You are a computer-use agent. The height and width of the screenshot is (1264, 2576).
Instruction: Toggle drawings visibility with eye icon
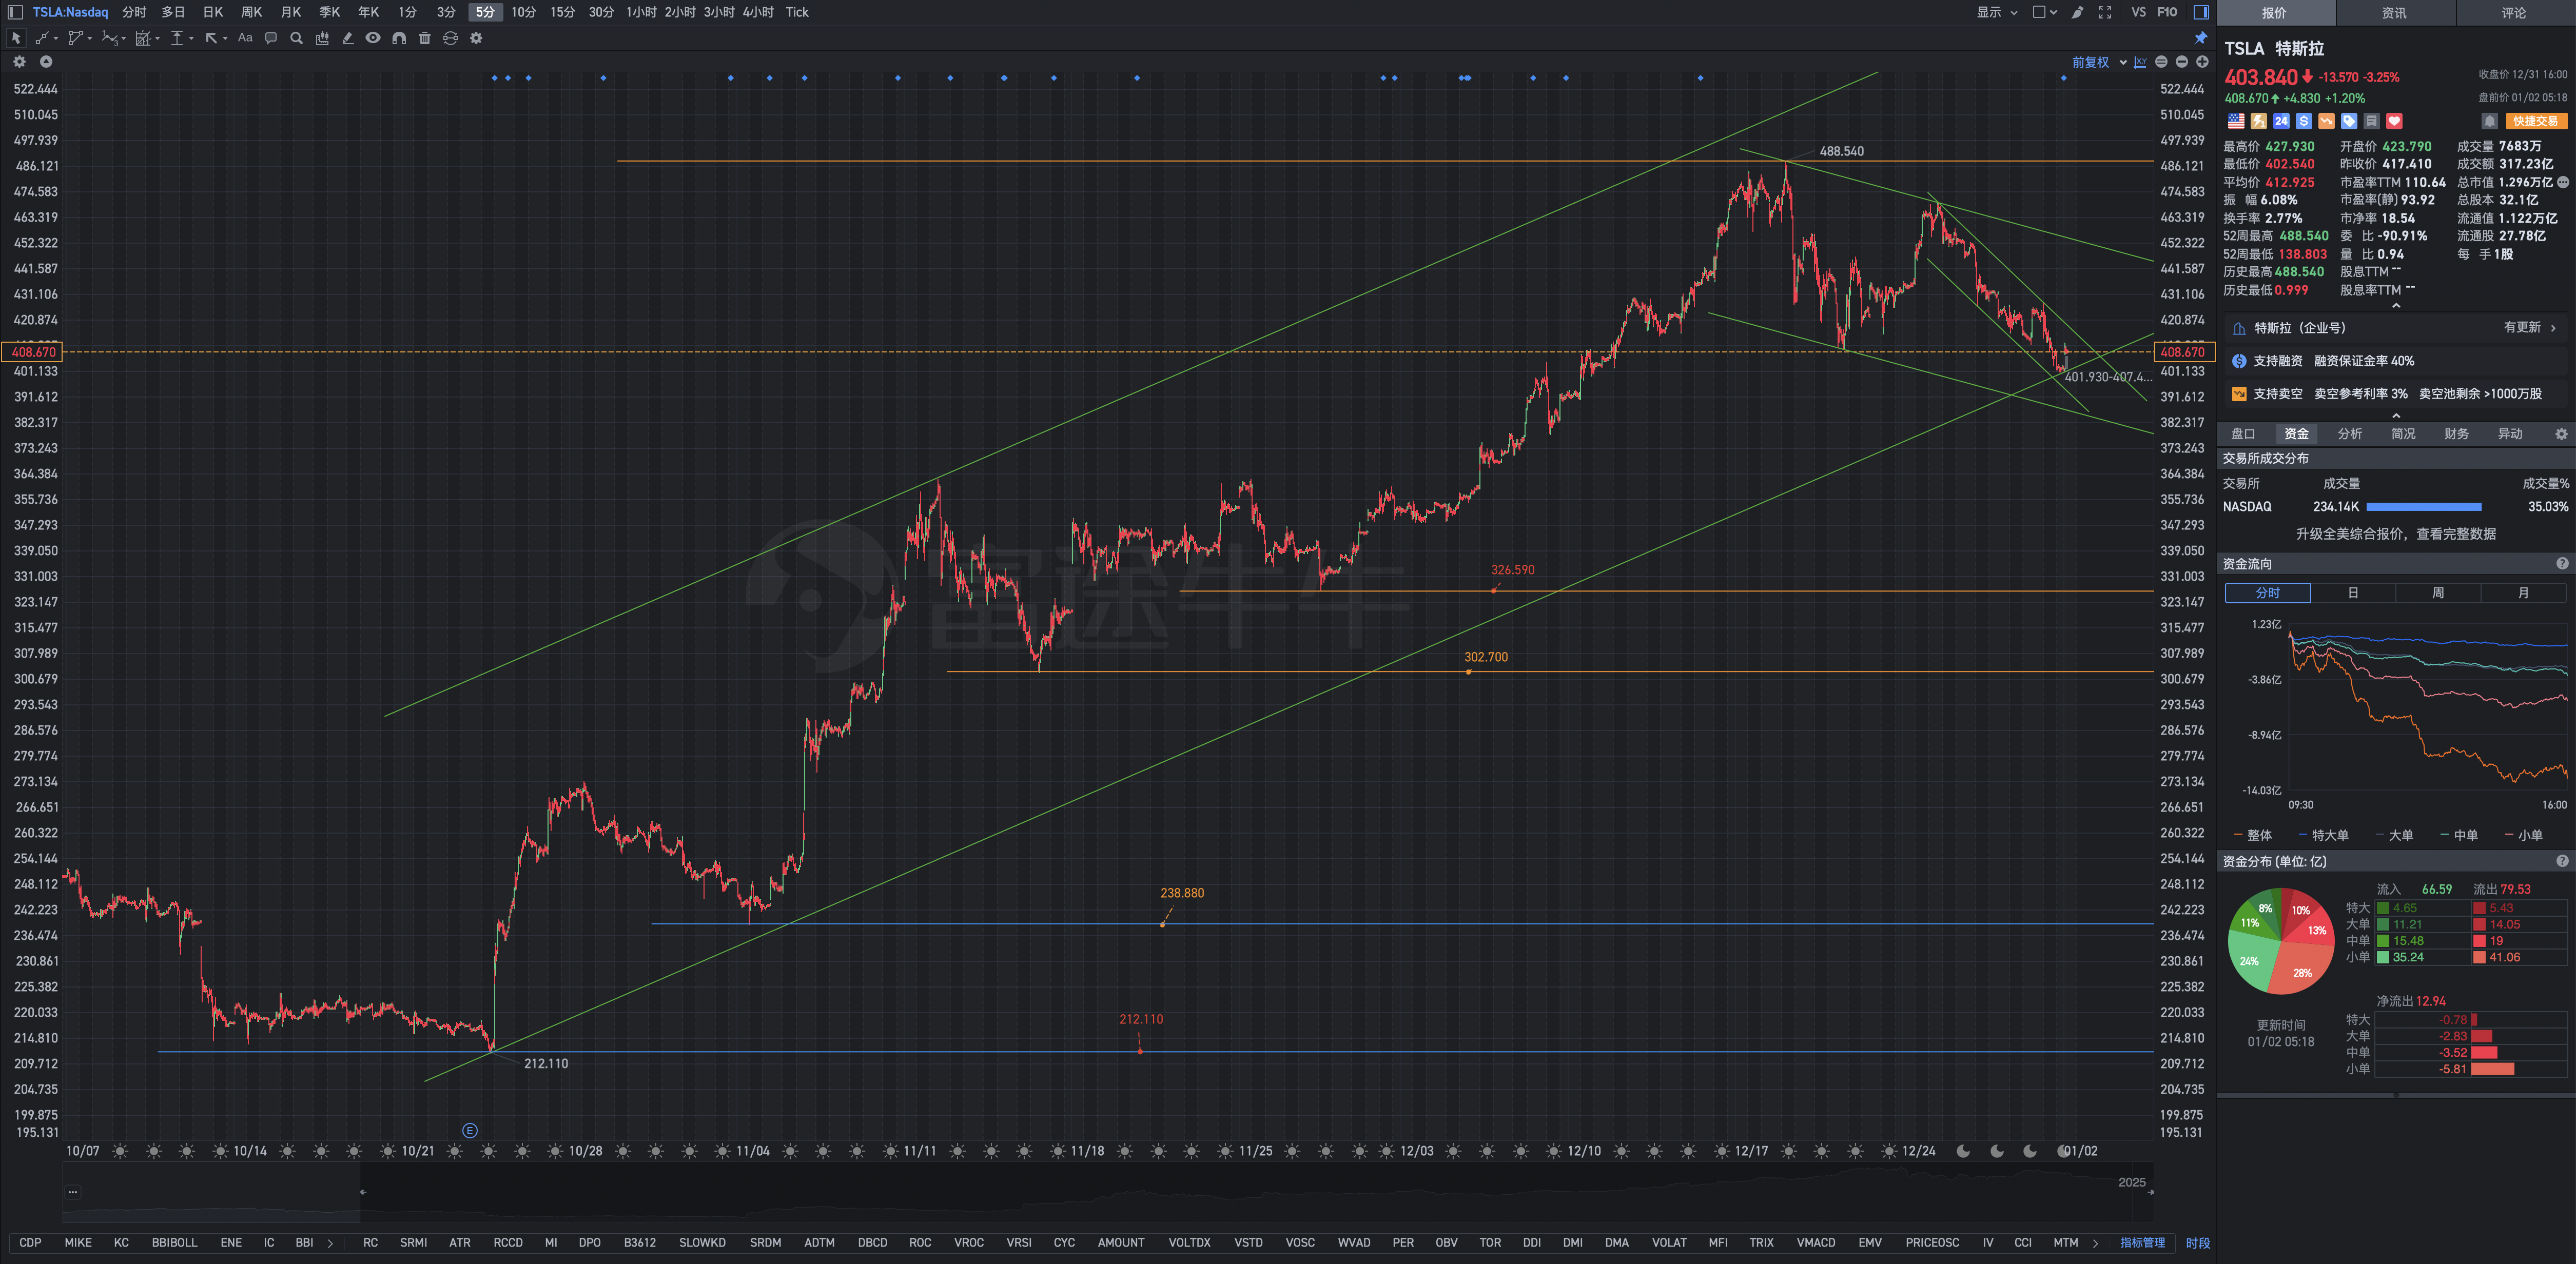click(373, 38)
